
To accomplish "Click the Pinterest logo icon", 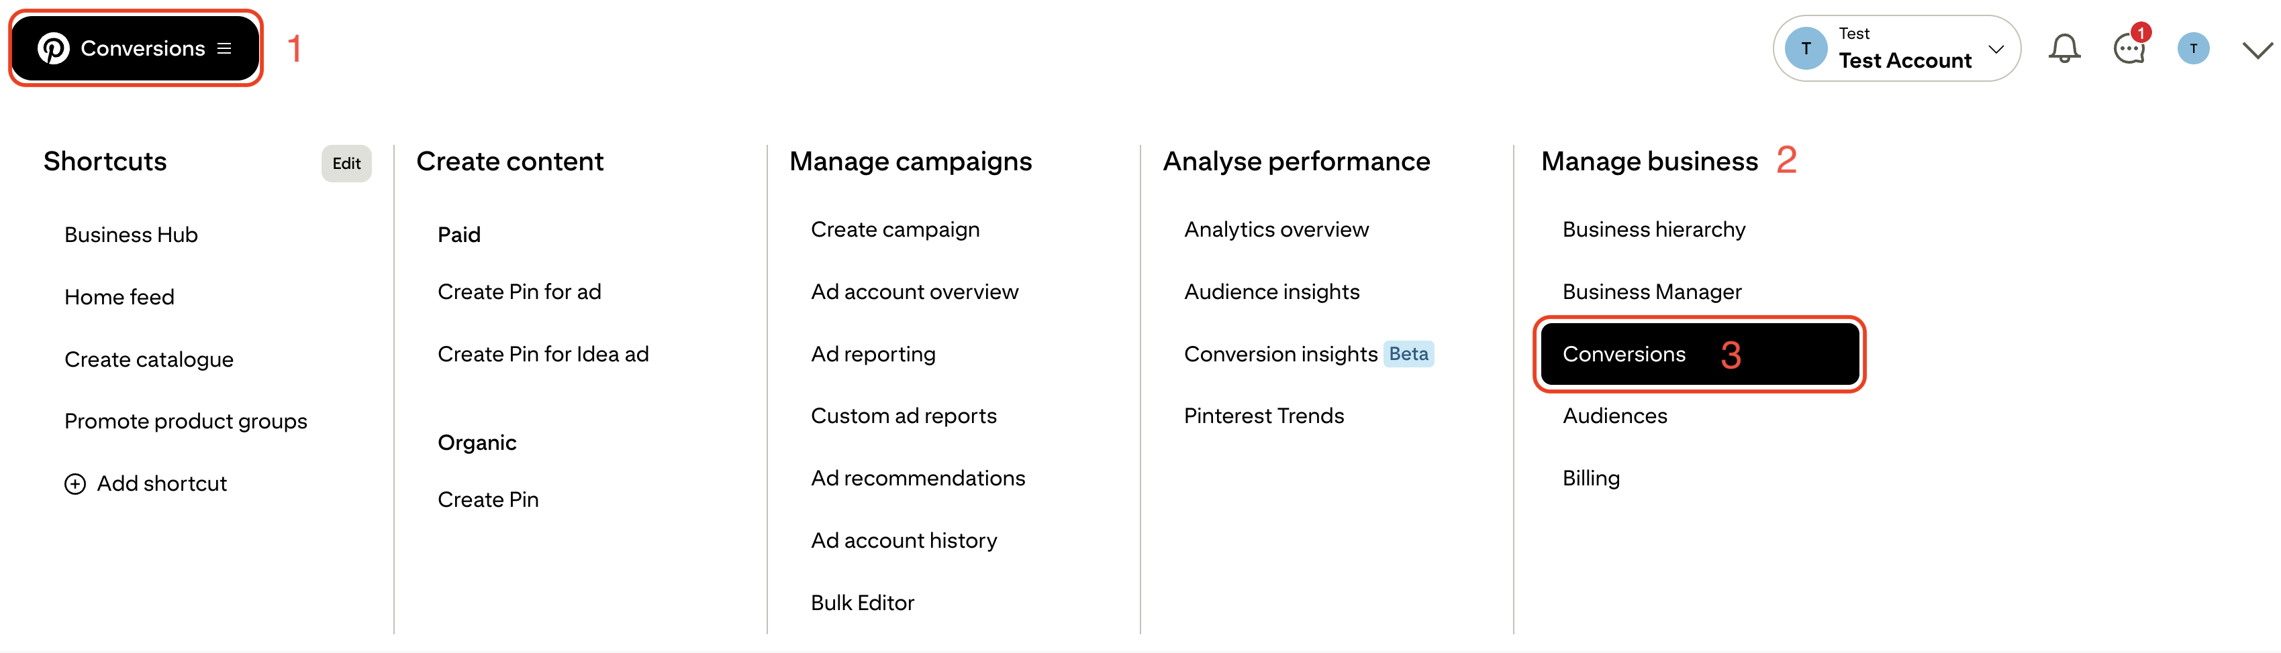I will pyautogui.click(x=53, y=49).
